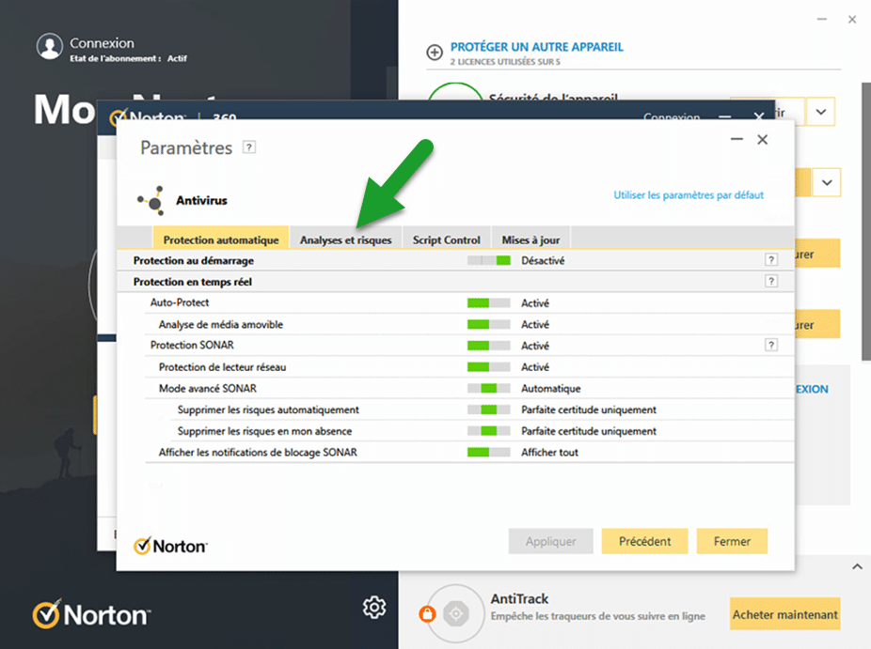
Task: Open the Mises à jour tab
Action: click(x=531, y=240)
